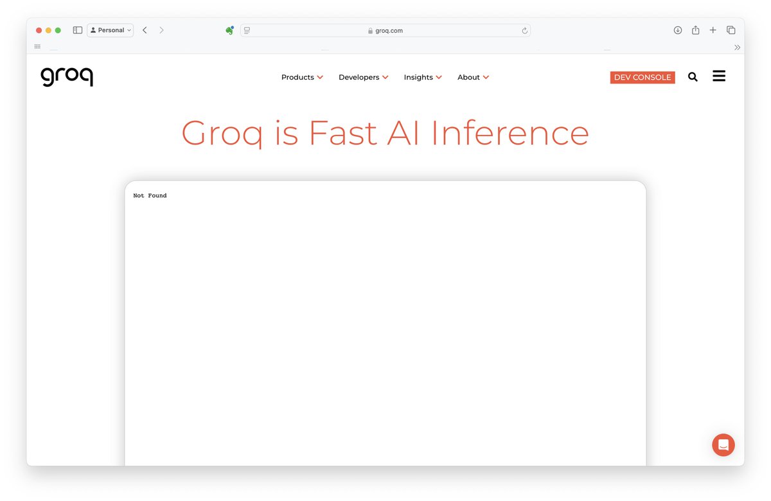Expand the Products menu

pos(302,77)
